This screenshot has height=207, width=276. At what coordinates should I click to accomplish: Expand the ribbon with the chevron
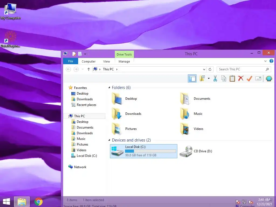pyautogui.click(x=265, y=61)
